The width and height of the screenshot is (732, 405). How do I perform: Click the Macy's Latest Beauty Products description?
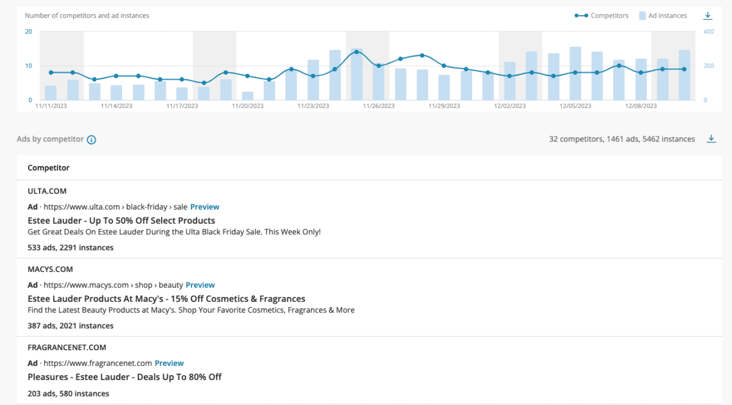point(191,310)
